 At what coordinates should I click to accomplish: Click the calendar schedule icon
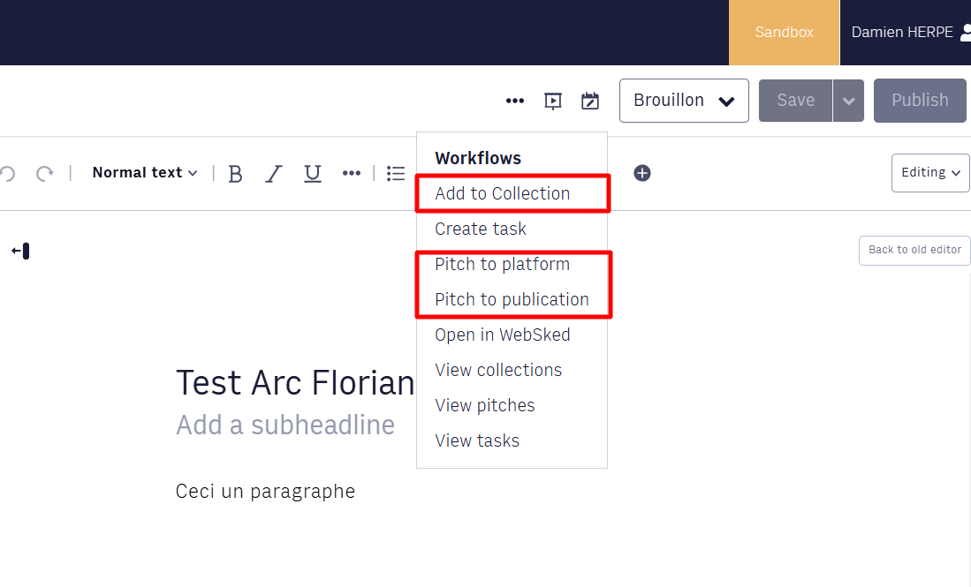click(x=590, y=101)
